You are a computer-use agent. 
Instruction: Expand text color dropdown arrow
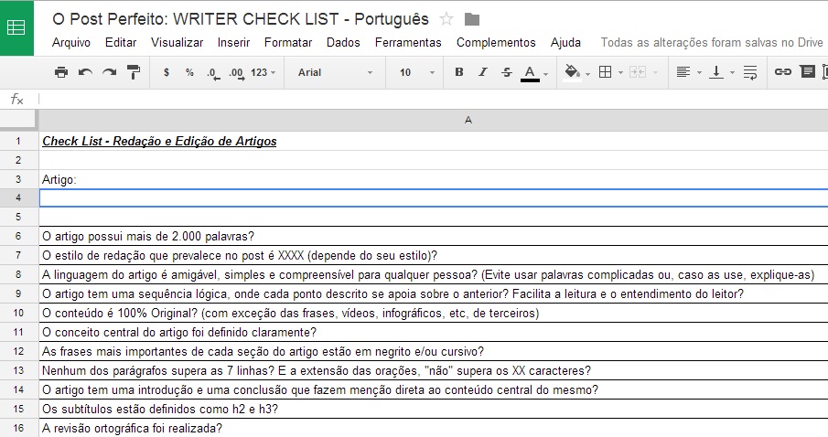[x=546, y=74]
